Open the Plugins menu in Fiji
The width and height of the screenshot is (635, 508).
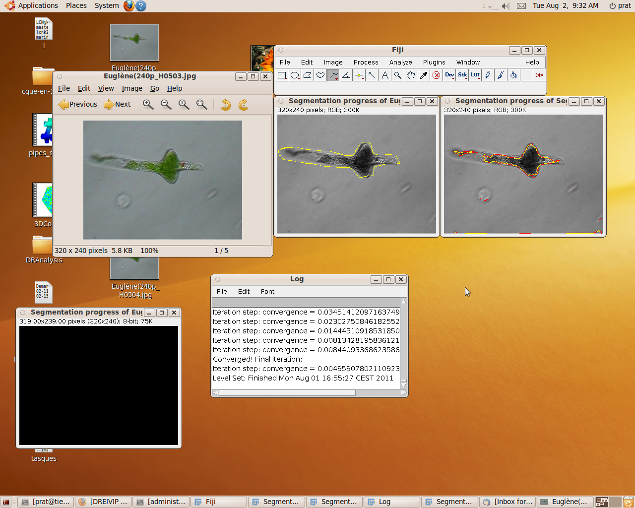coord(434,63)
